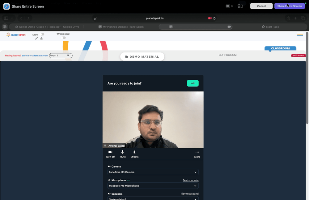Click the red camera-in-use indicator
Viewport: 309px width, 200px height.
coord(210,18)
